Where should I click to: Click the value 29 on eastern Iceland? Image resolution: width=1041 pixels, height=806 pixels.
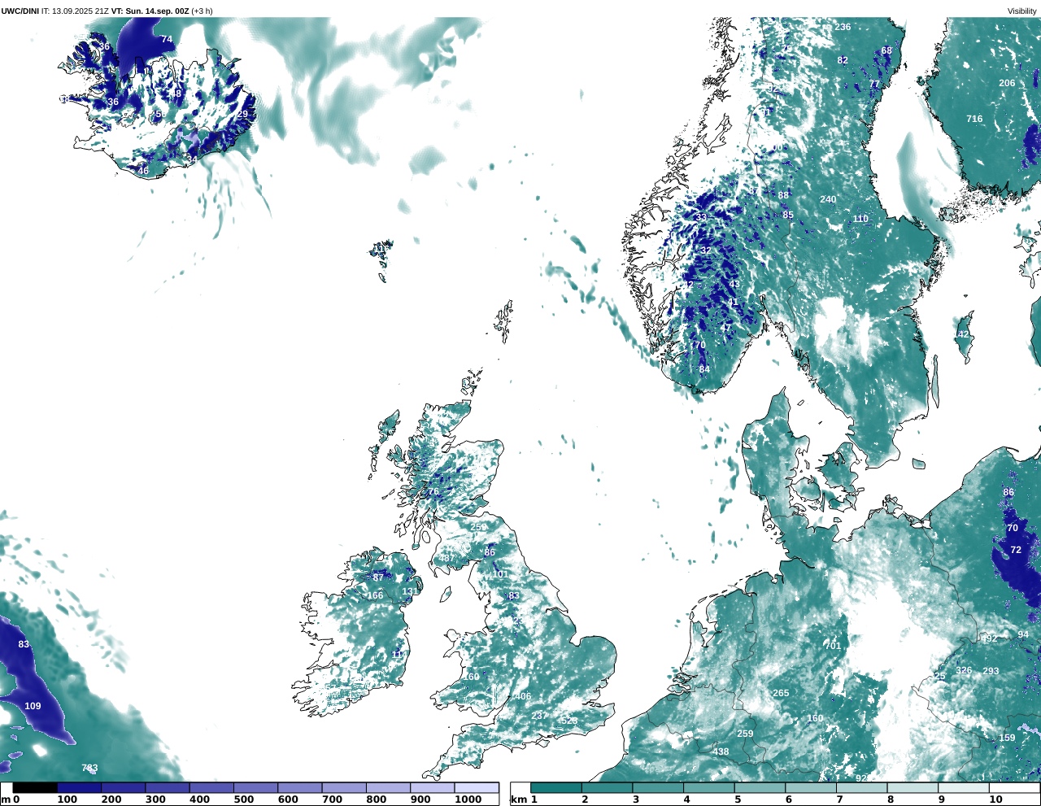tap(242, 115)
